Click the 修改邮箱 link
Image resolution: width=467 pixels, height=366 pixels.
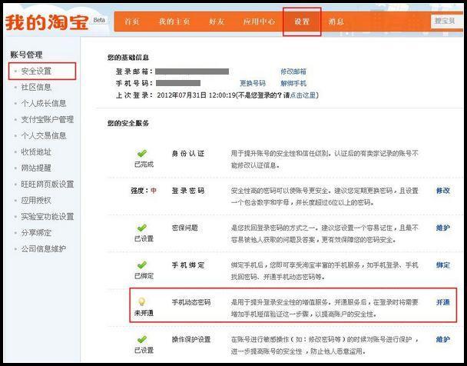click(x=293, y=71)
